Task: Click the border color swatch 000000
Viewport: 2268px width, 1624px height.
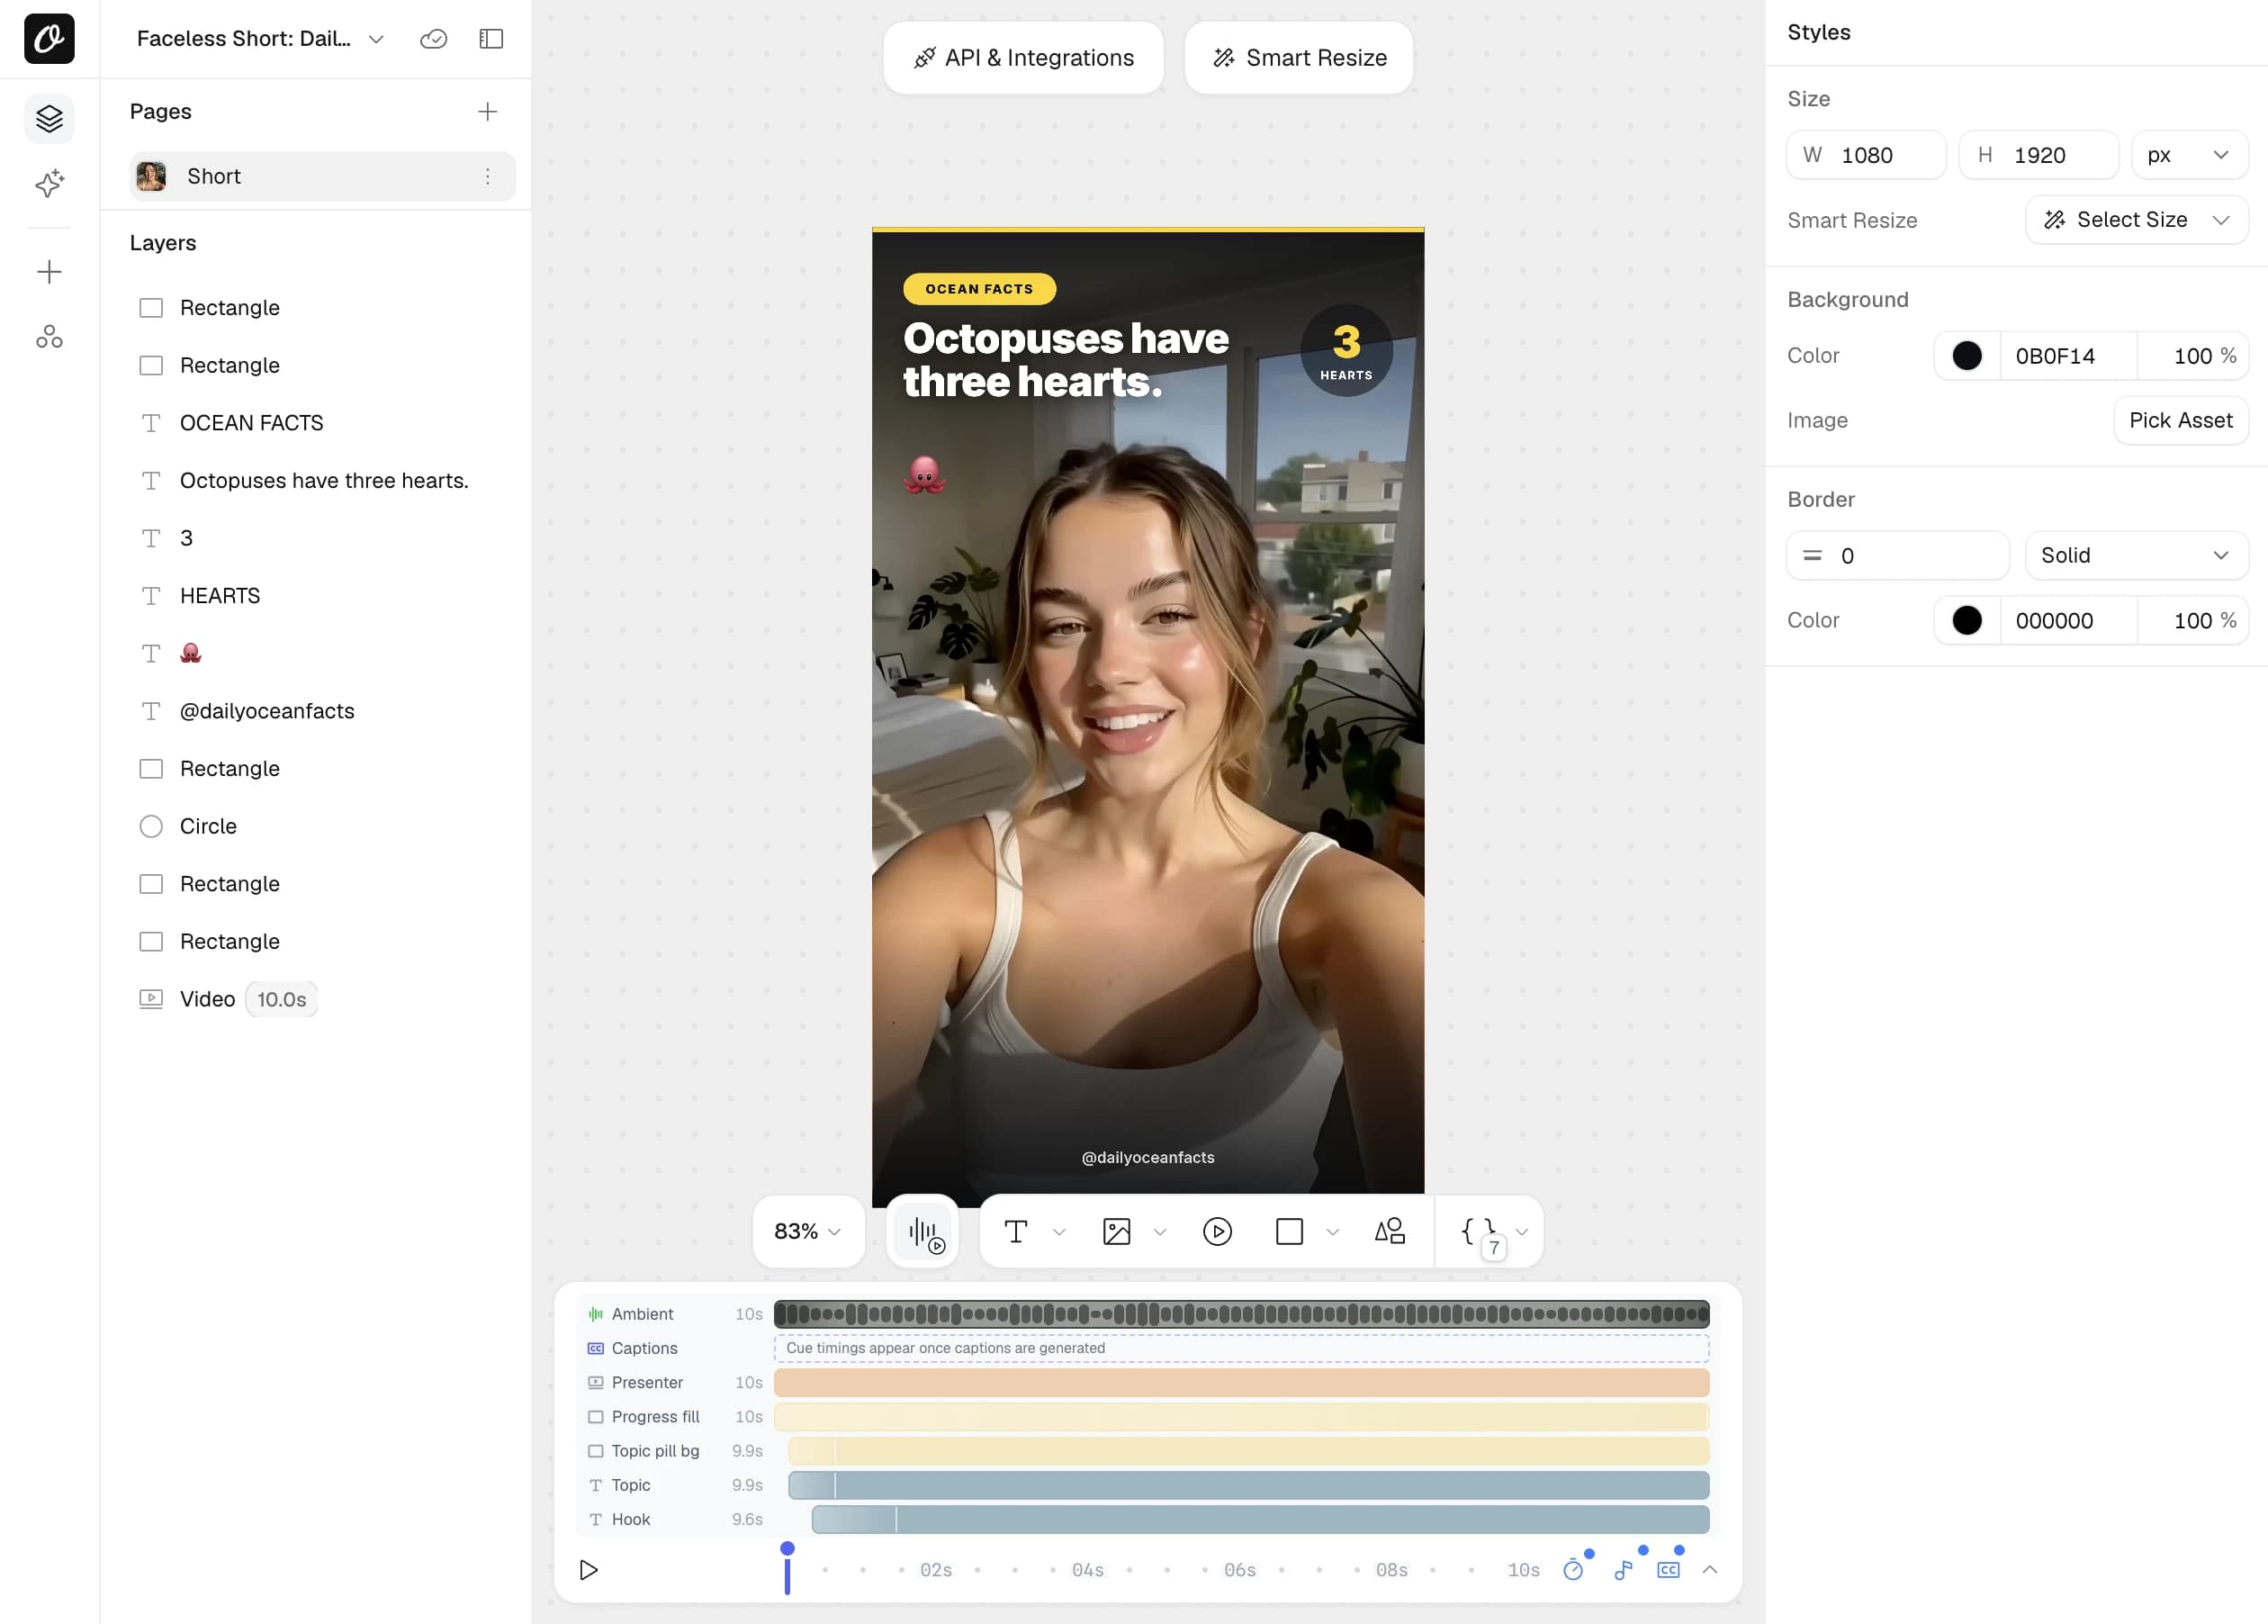Action: tap(1966, 620)
